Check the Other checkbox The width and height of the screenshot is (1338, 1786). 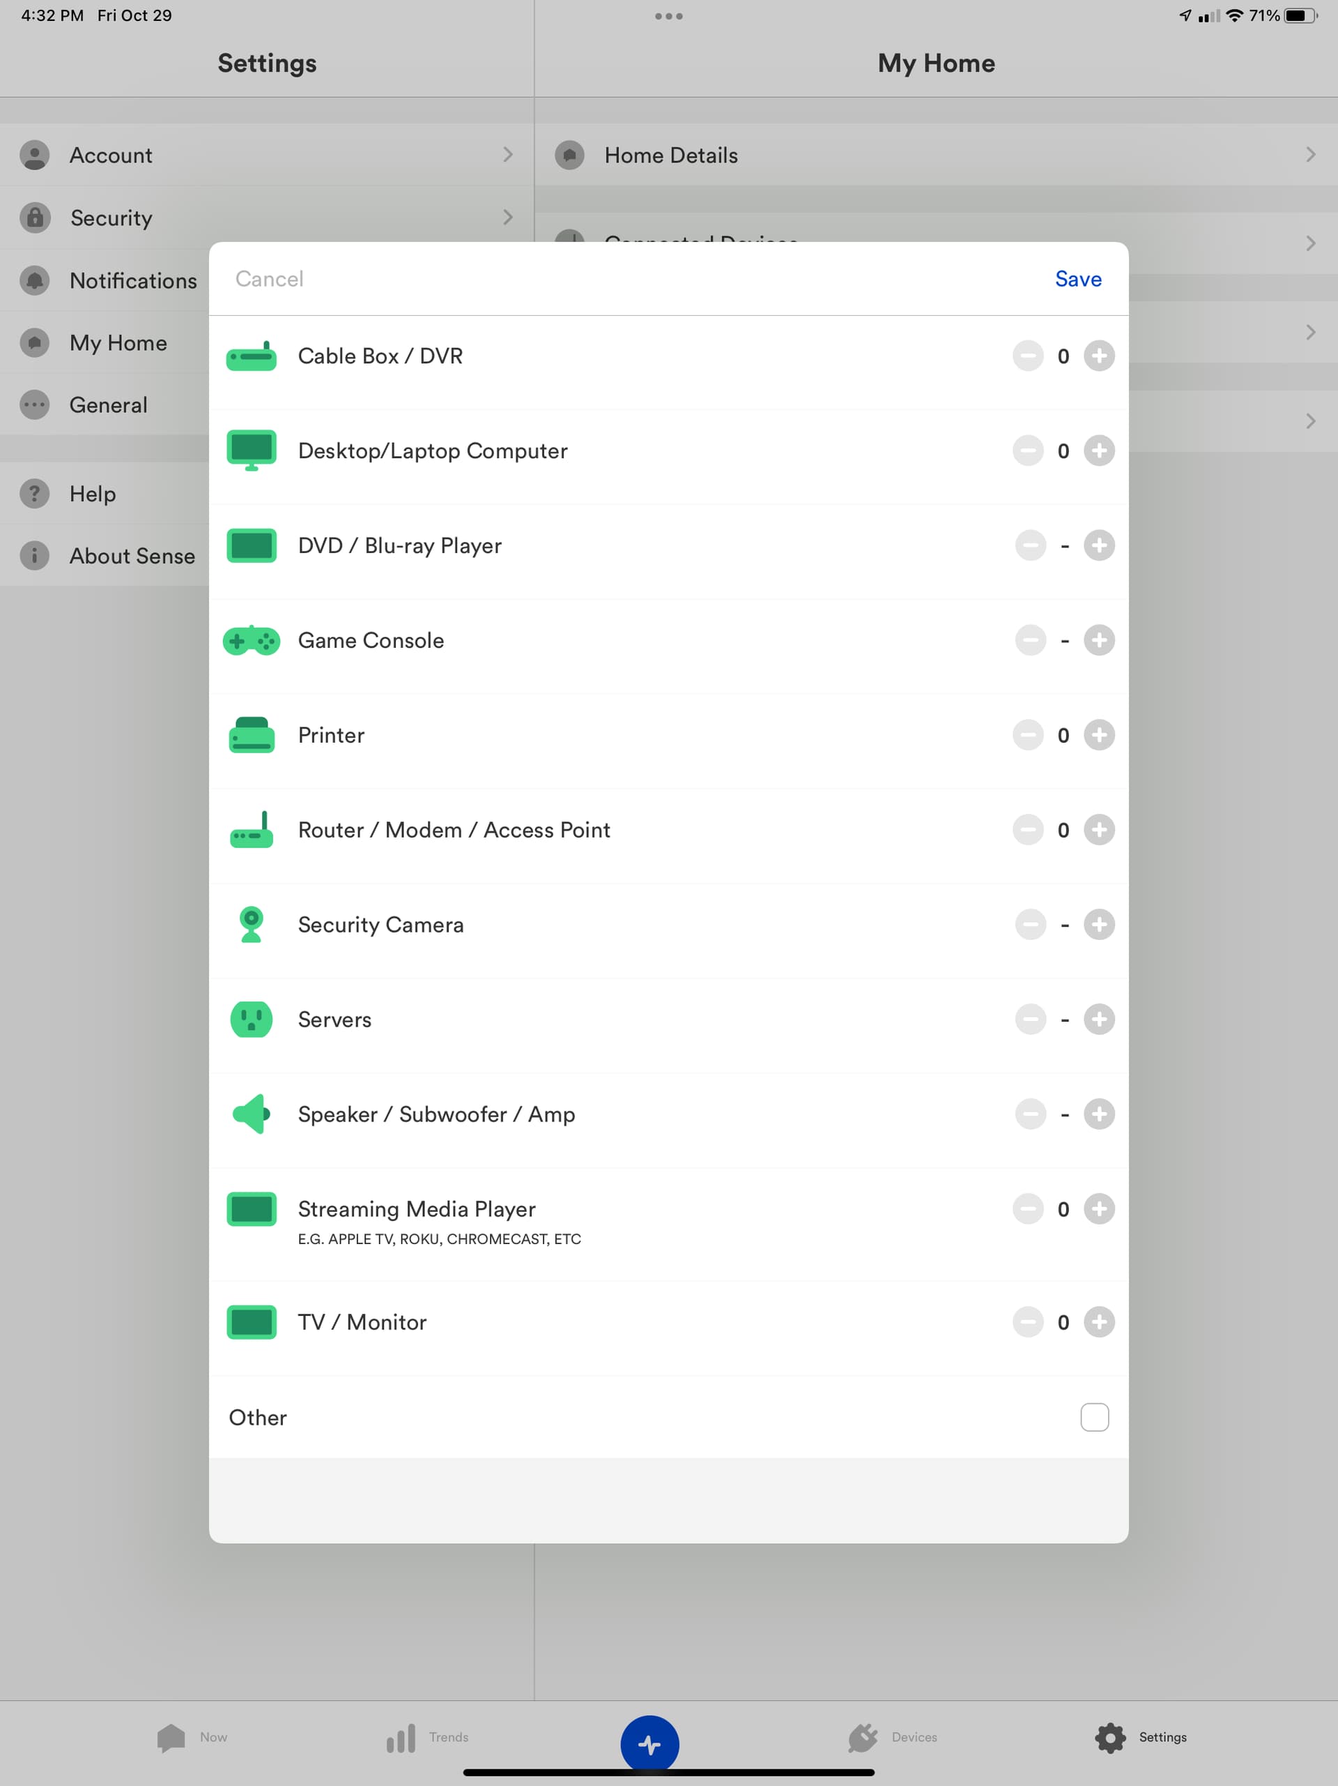1093,1417
